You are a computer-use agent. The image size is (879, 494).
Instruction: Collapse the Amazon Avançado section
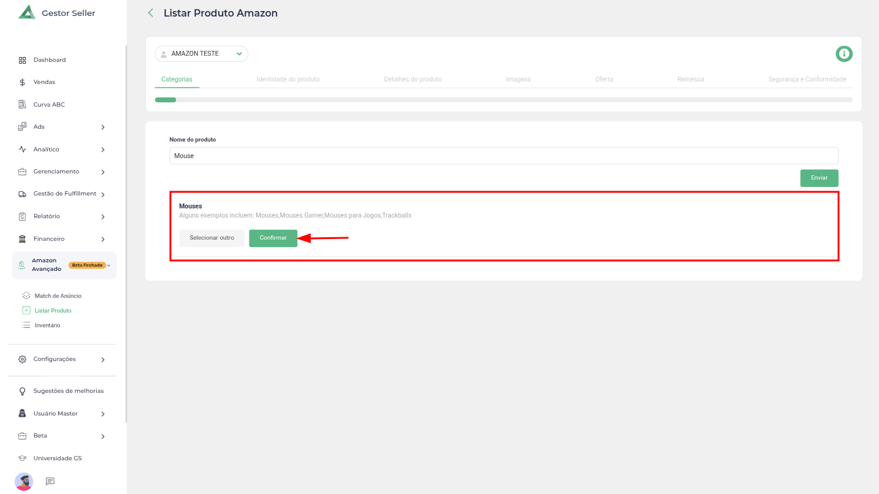point(108,265)
